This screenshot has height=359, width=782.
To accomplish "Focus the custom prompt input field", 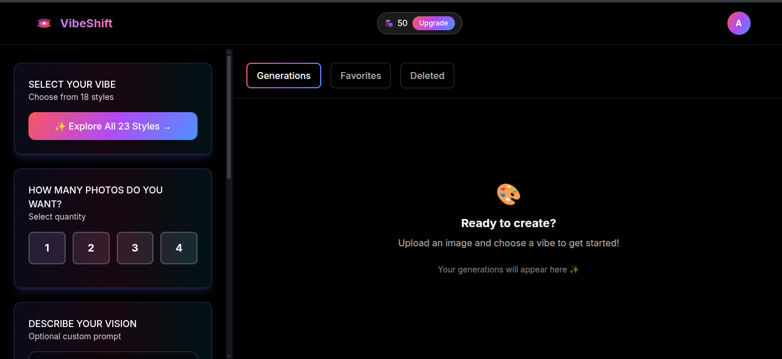I will click(x=113, y=355).
